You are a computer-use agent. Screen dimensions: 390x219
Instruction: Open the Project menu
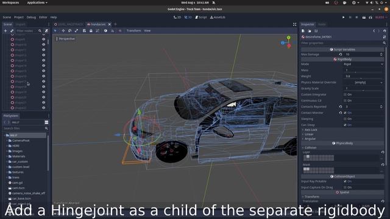(19, 17)
